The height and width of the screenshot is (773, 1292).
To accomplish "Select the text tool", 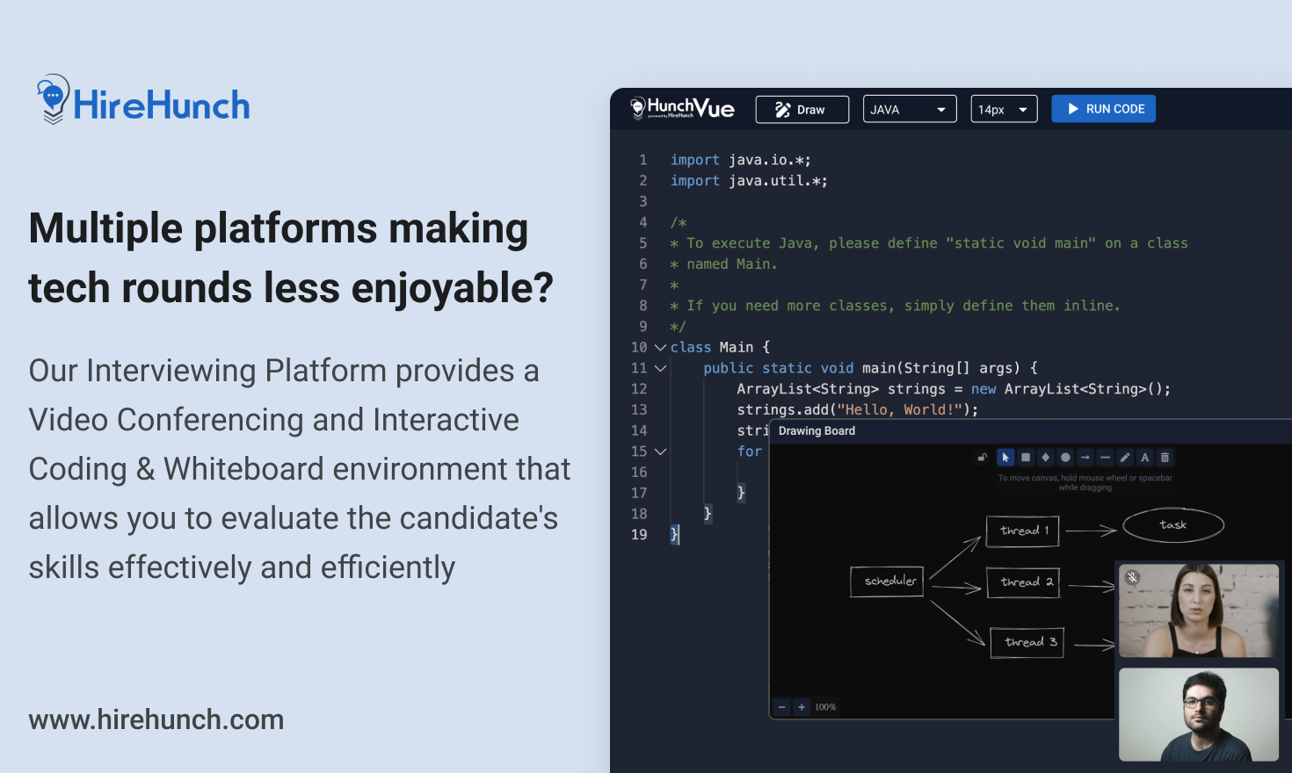I will tap(1144, 458).
